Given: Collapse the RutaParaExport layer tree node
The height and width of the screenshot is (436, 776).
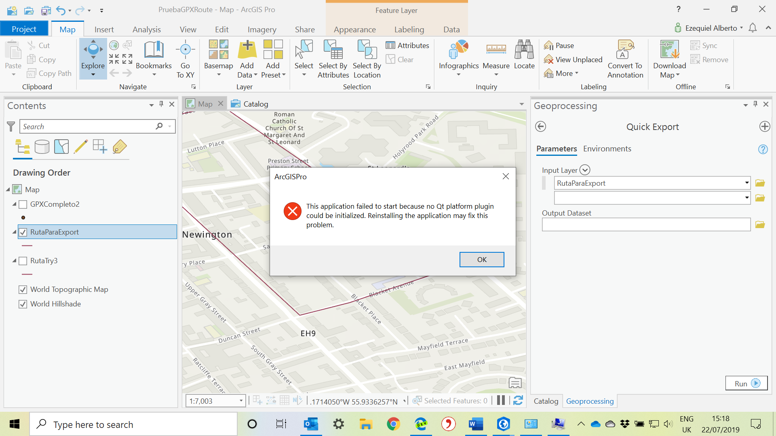Looking at the screenshot, I should click(14, 232).
